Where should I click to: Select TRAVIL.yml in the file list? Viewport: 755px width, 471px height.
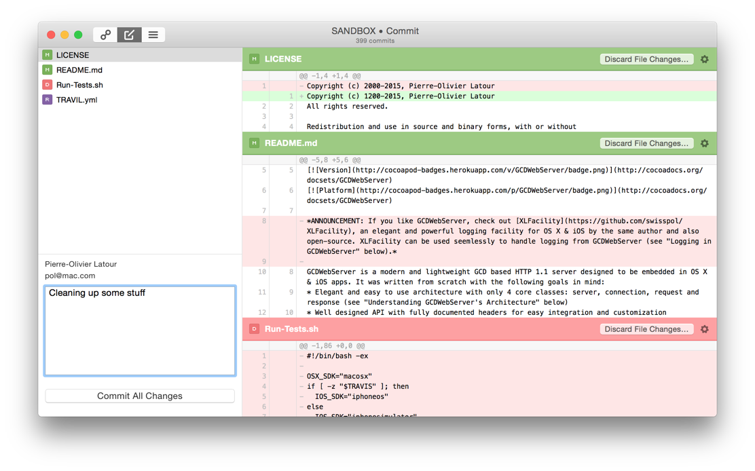click(140, 100)
